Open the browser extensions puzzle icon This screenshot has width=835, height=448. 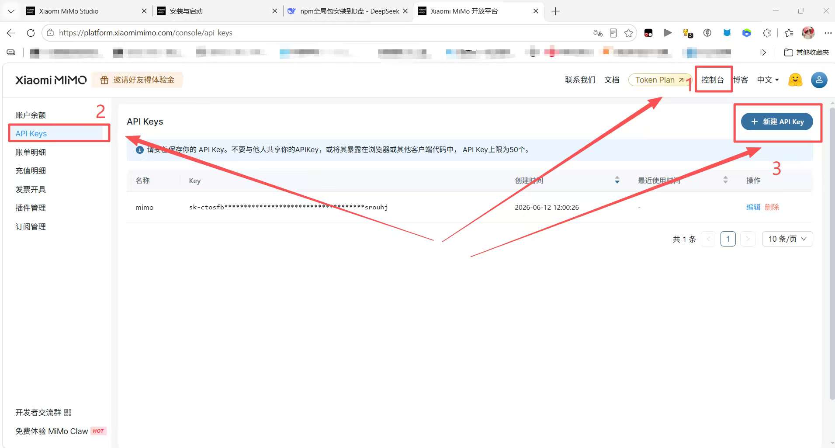(x=767, y=33)
